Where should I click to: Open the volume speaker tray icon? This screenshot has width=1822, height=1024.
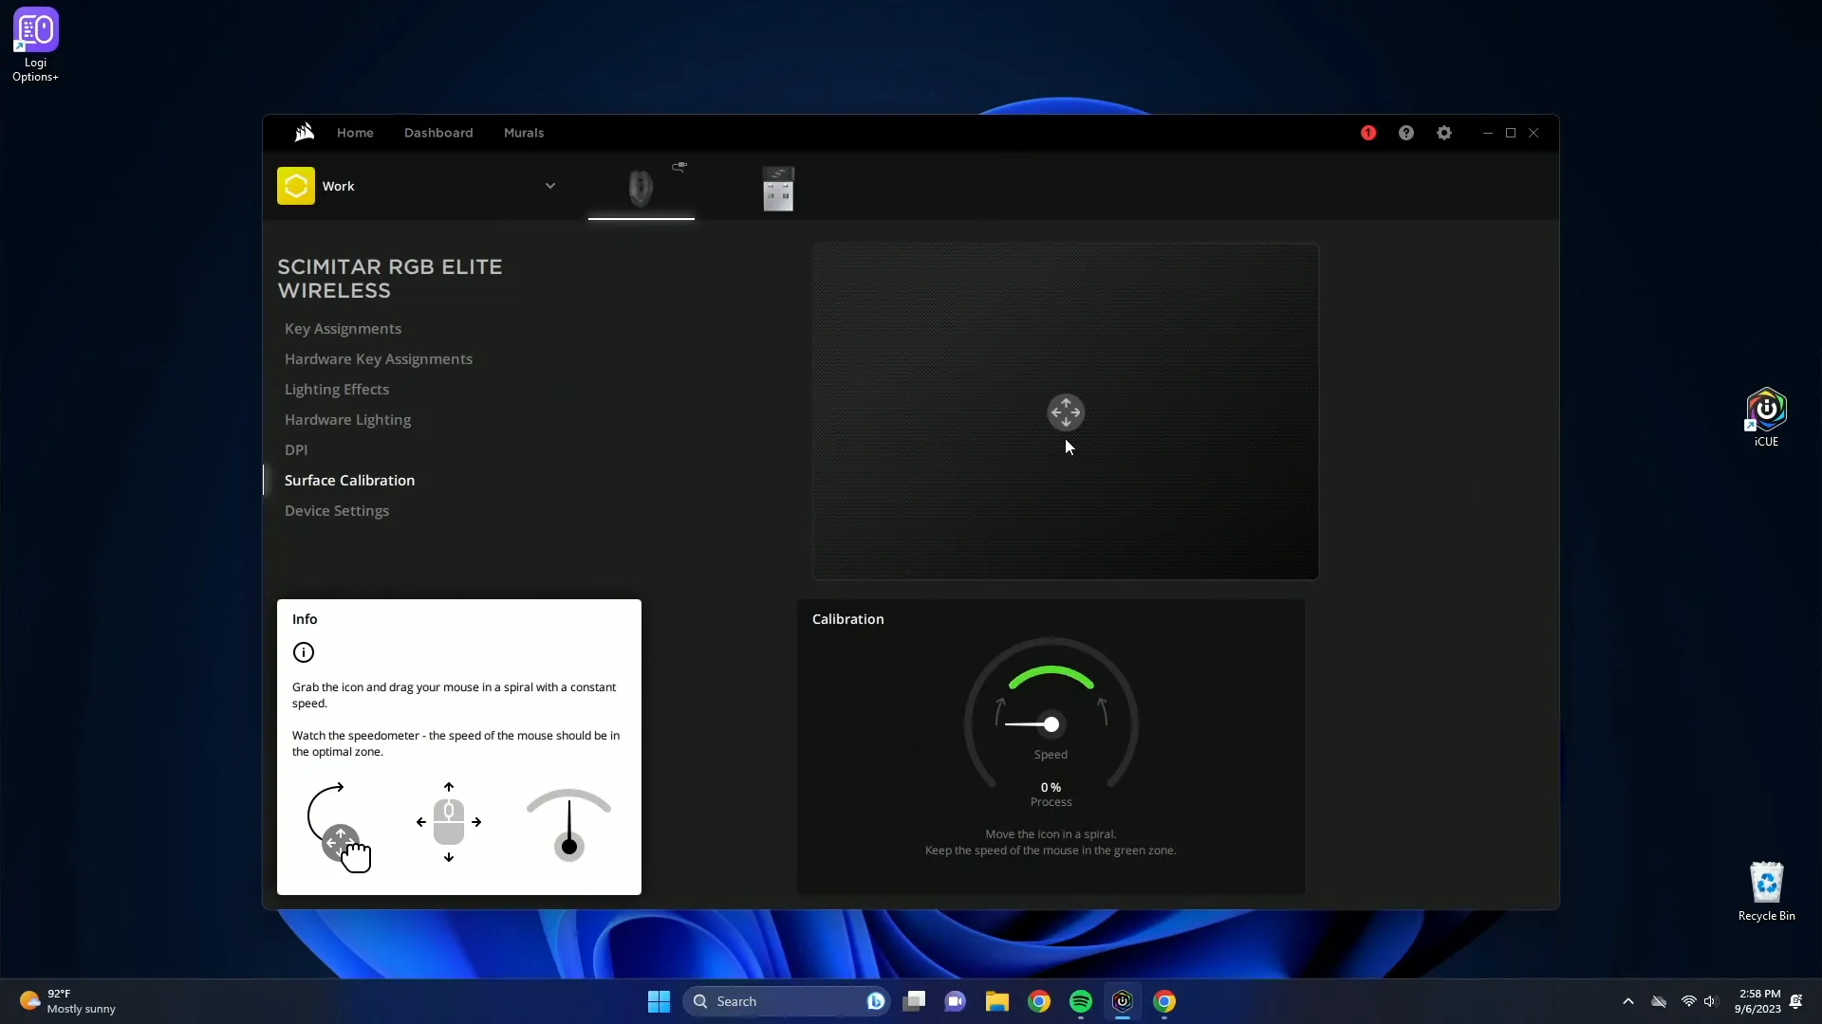[x=1711, y=1001]
